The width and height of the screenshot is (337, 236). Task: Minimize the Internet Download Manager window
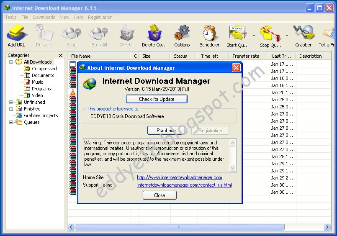309,8
